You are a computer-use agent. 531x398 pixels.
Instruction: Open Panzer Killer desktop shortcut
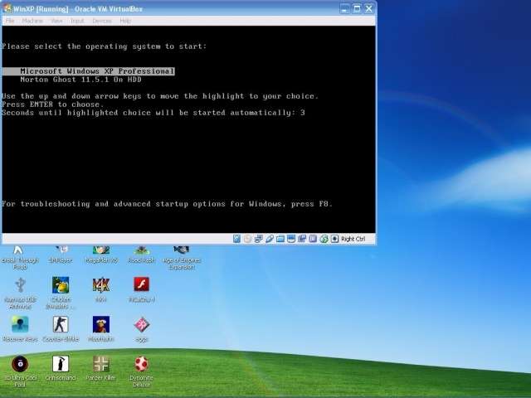[x=101, y=364]
